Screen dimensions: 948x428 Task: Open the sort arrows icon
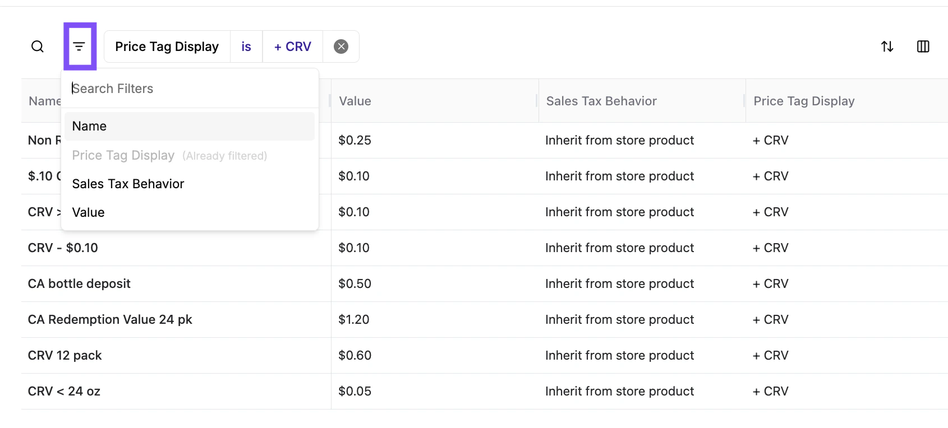[x=887, y=46]
